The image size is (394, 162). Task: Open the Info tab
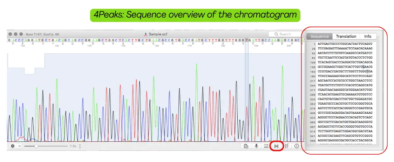[368, 36]
